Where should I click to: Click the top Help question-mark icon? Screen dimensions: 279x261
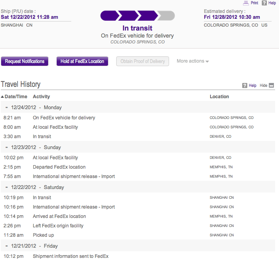tap(264, 3)
